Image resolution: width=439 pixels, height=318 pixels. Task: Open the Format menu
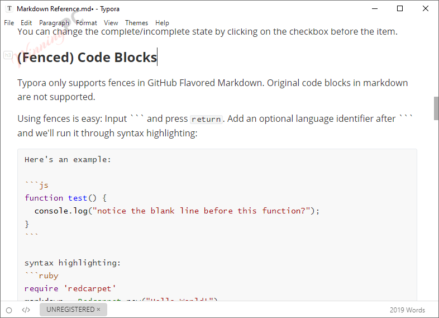click(87, 23)
